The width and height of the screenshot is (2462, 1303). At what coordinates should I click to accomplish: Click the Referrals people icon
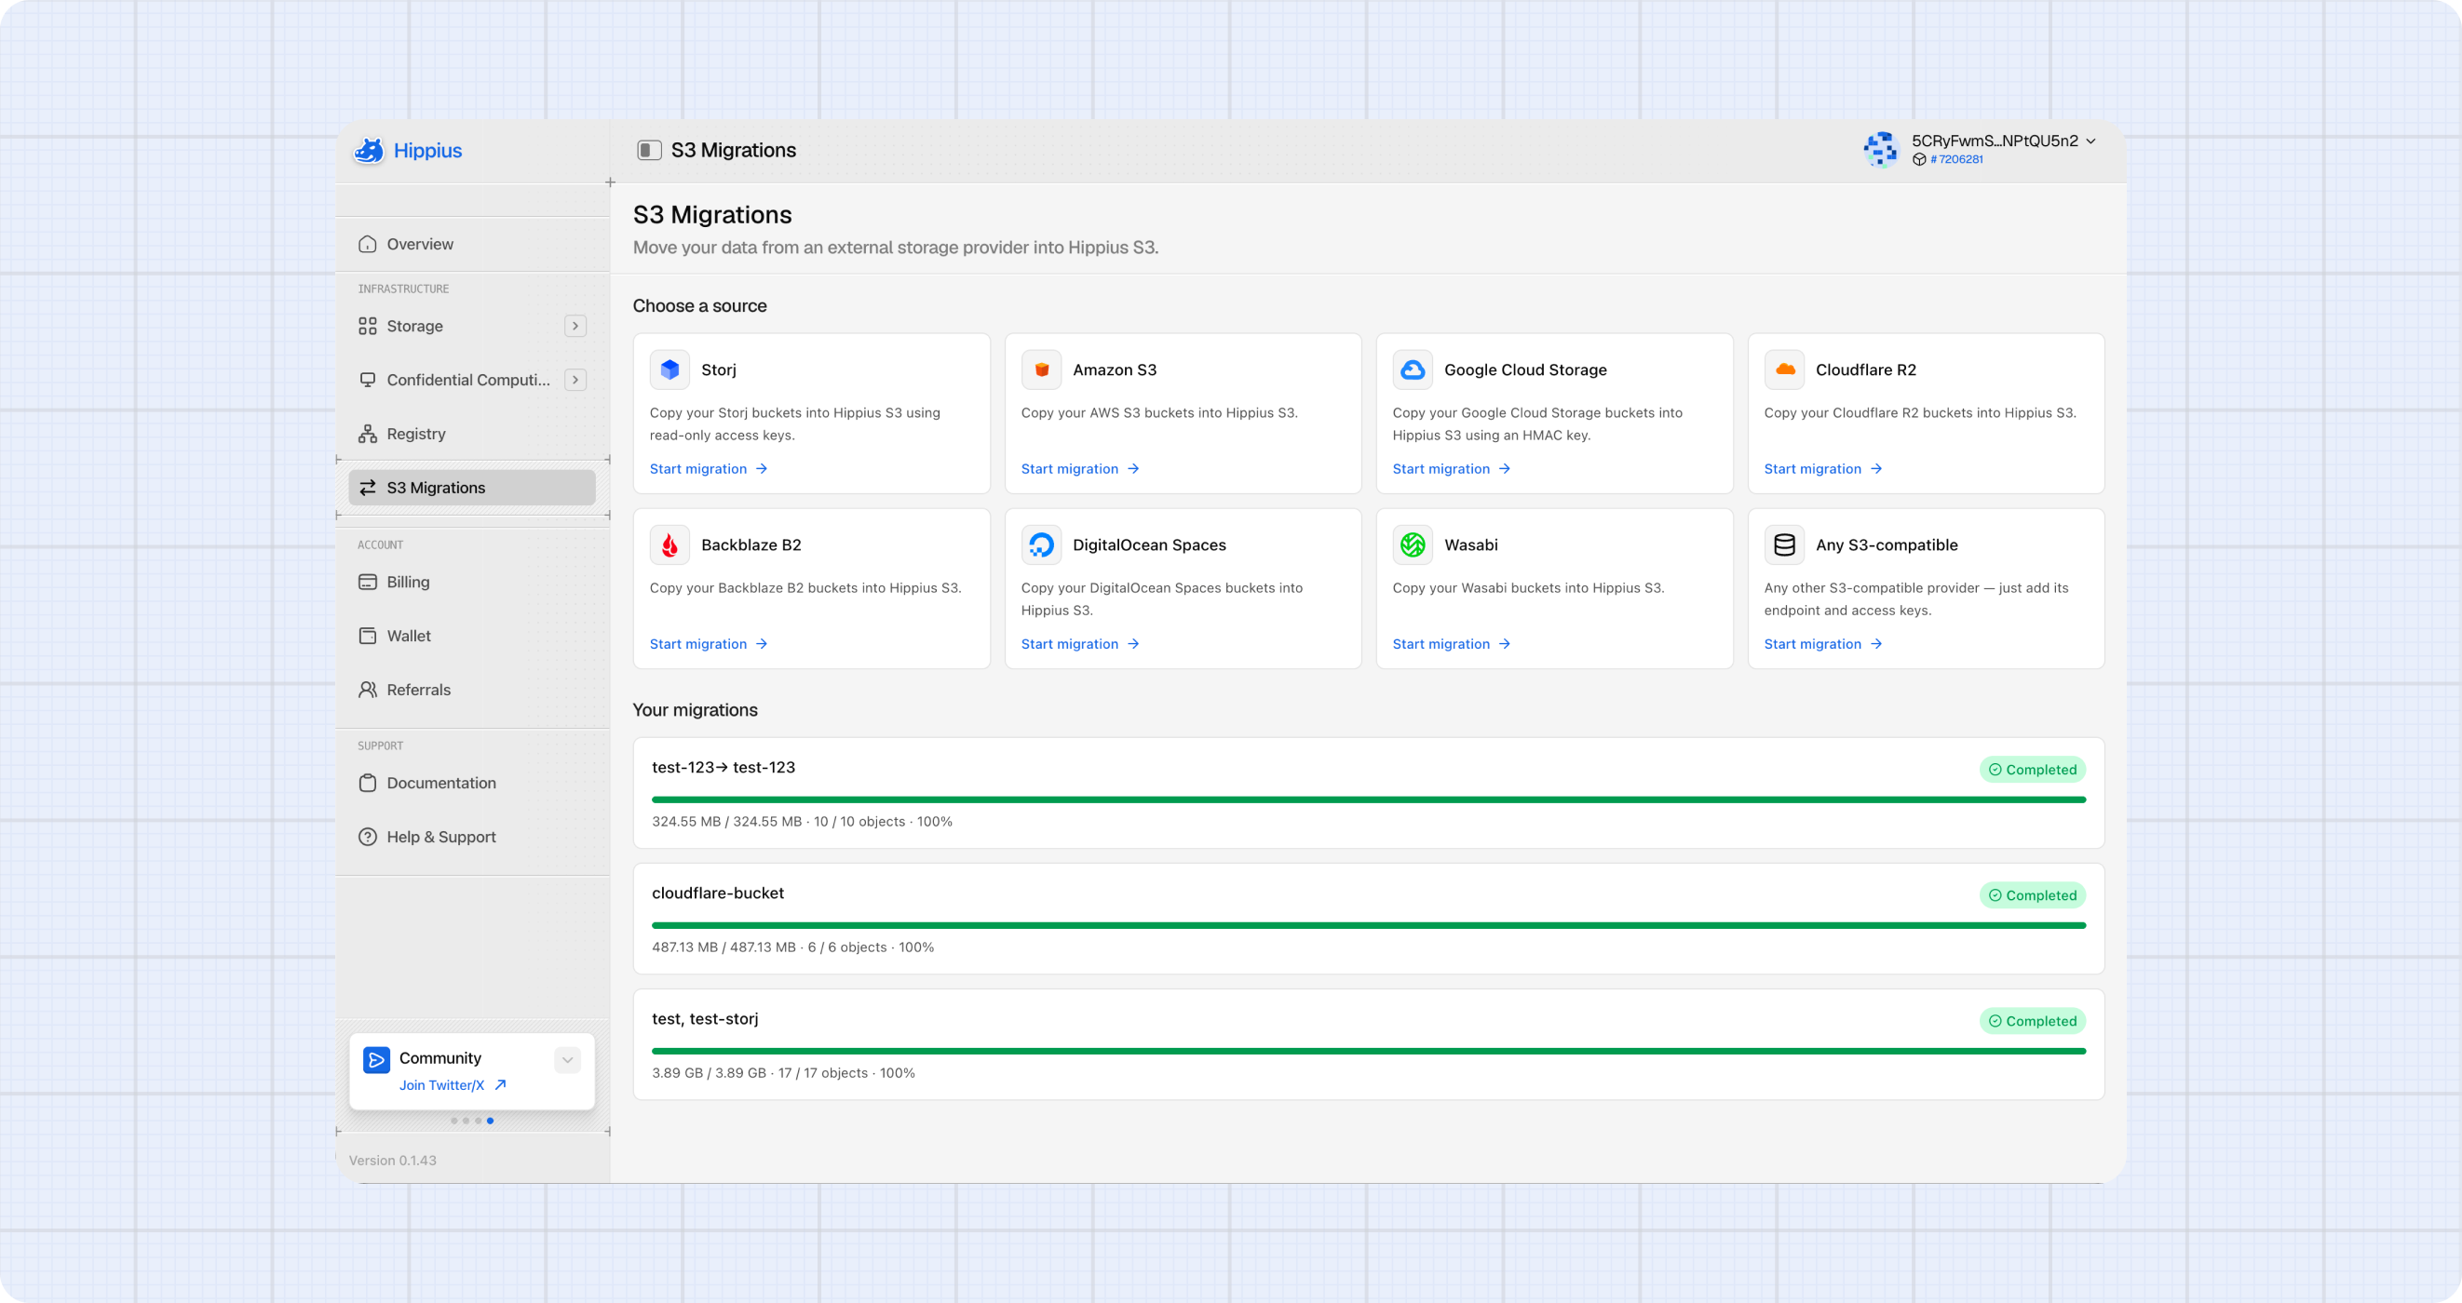[x=367, y=690]
